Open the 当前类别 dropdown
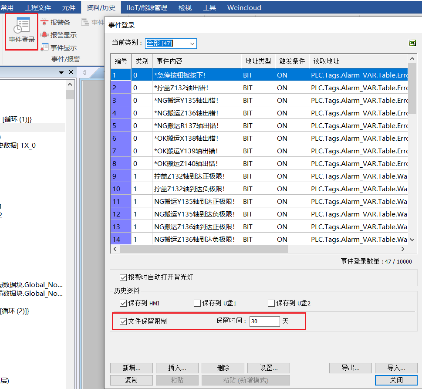This screenshot has height=389, width=422. 192,43
